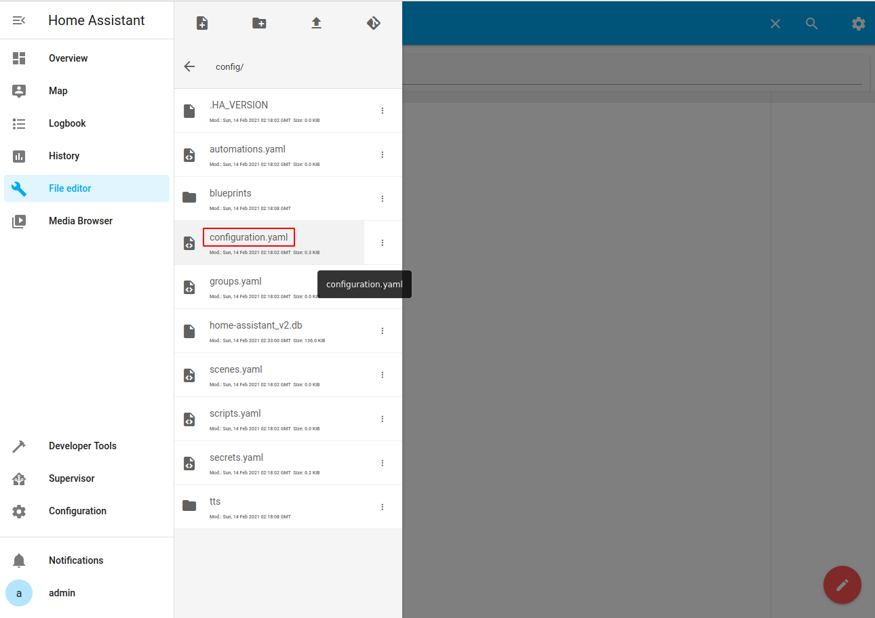The height and width of the screenshot is (618, 875).
Task: Select the scripts.yaml file
Action: point(235,414)
